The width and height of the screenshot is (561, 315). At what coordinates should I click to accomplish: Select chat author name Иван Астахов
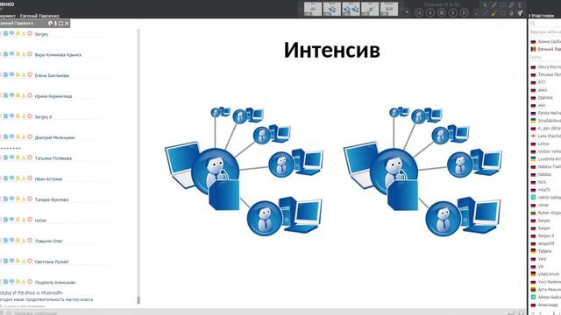pyautogui.click(x=48, y=178)
